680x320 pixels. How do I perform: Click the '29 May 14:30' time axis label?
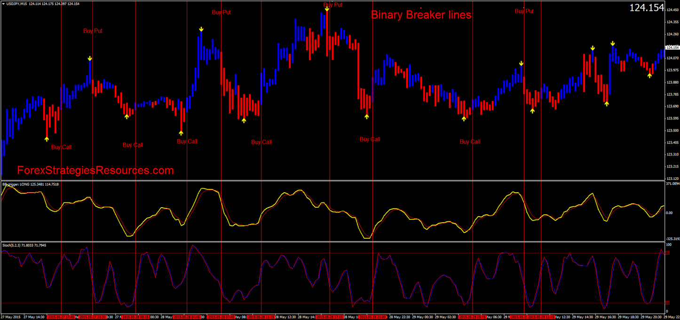[x=582, y=317]
